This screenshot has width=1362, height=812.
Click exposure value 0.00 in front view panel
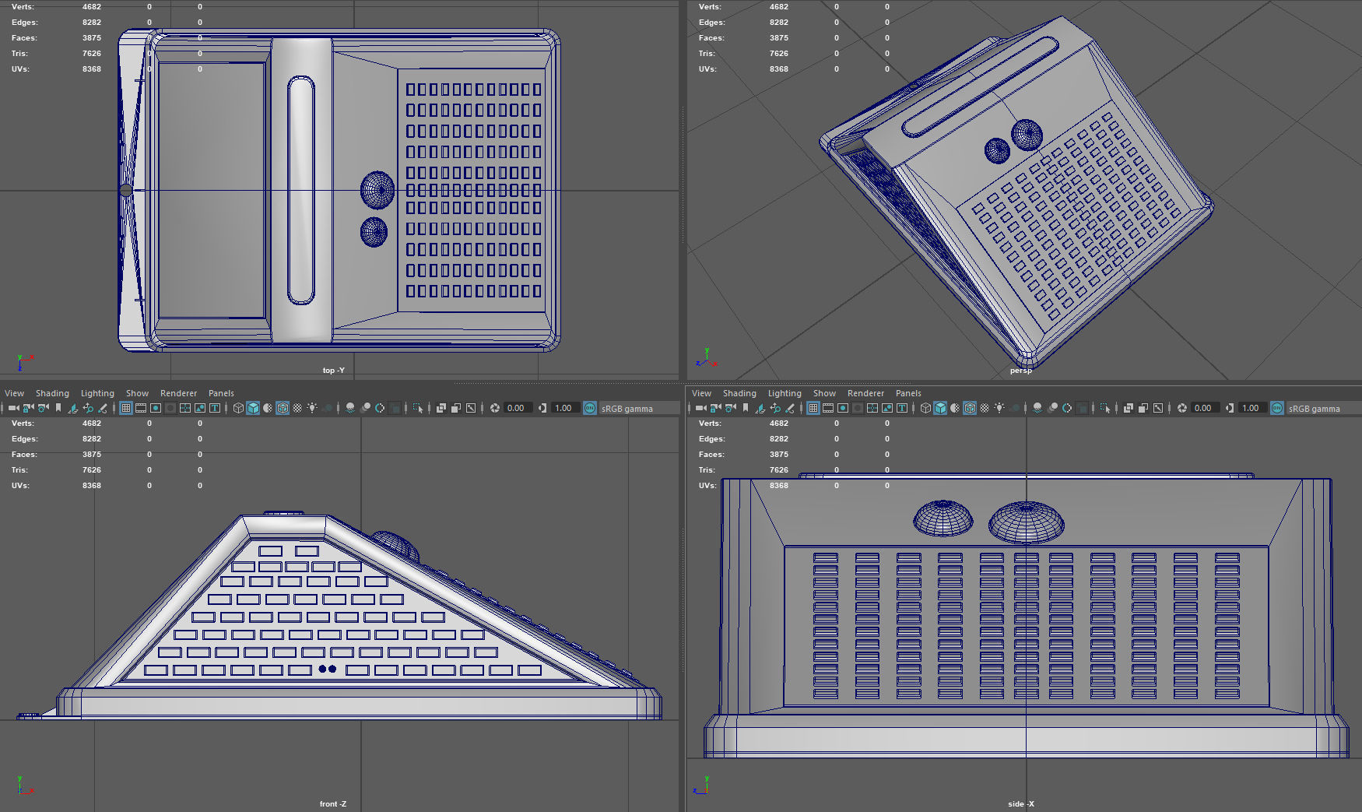click(517, 408)
